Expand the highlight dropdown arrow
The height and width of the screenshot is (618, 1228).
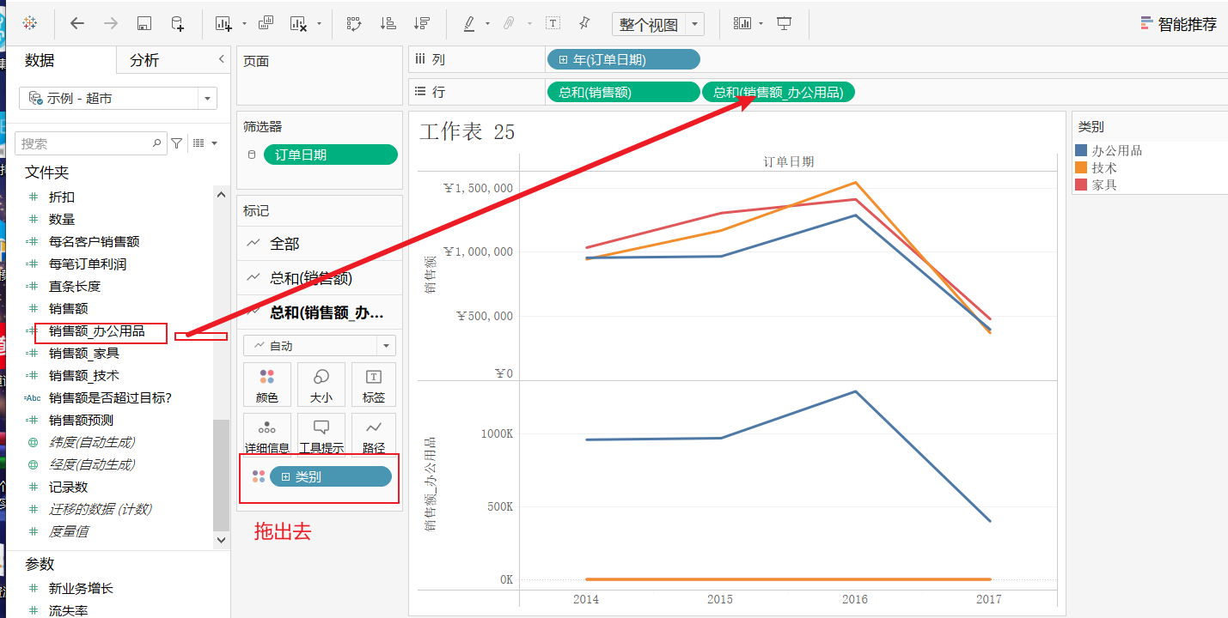coord(487,24)
